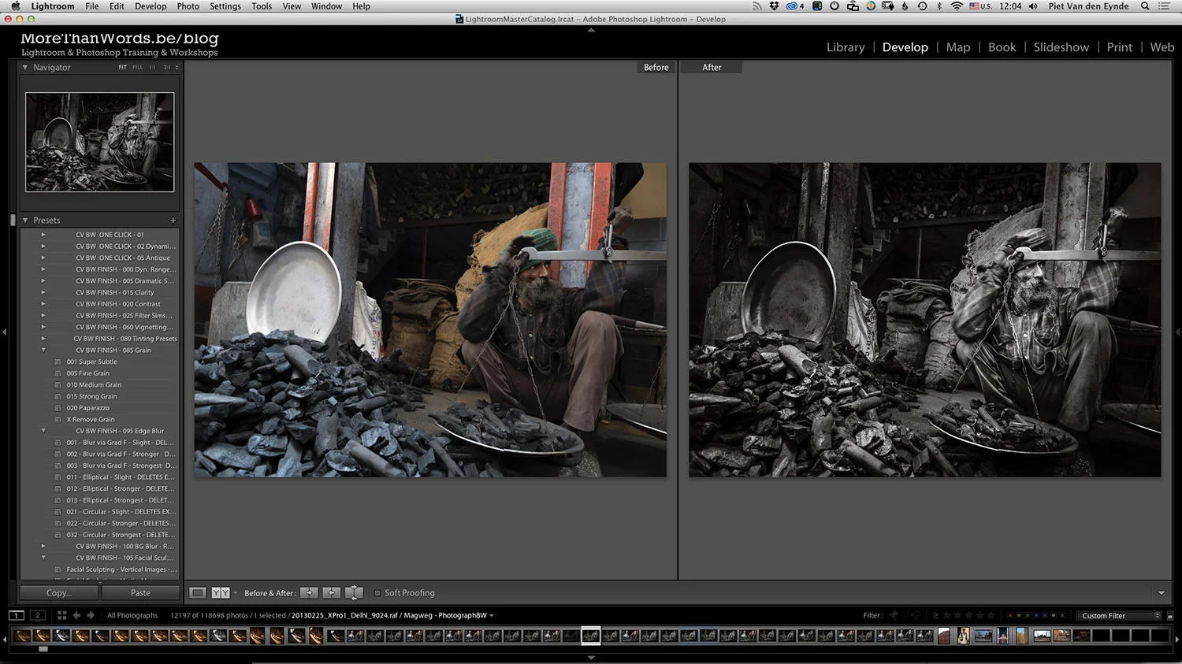Screen dimensions: 1182x664
Task: Copy After settings to Before arrow icon
Action: click(x=332, y=593)
